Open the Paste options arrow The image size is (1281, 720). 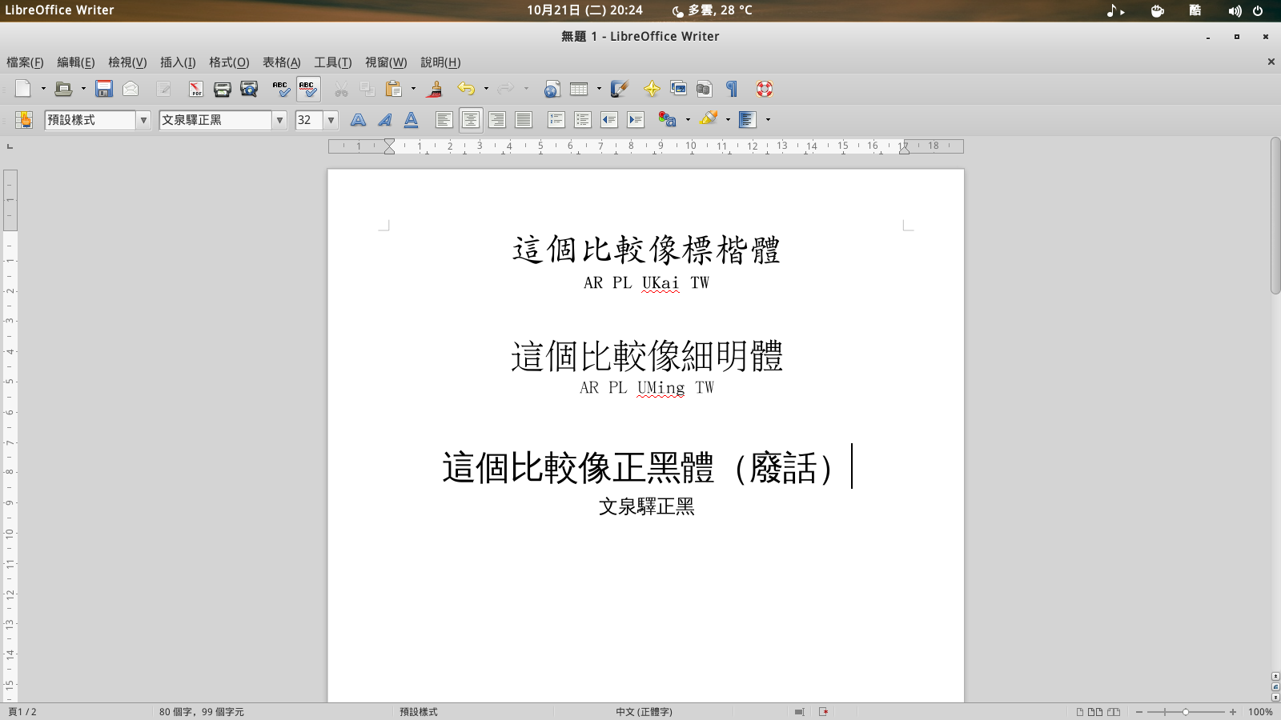pyautogui.click(x=413, y=89)
